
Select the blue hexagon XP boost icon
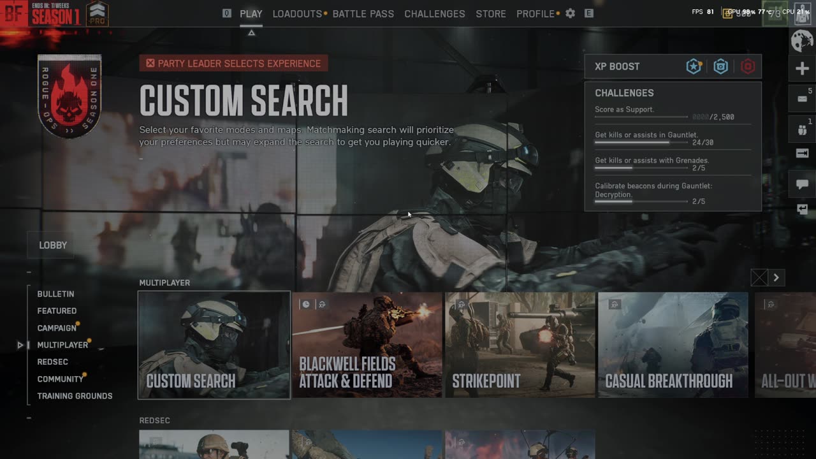720,66
